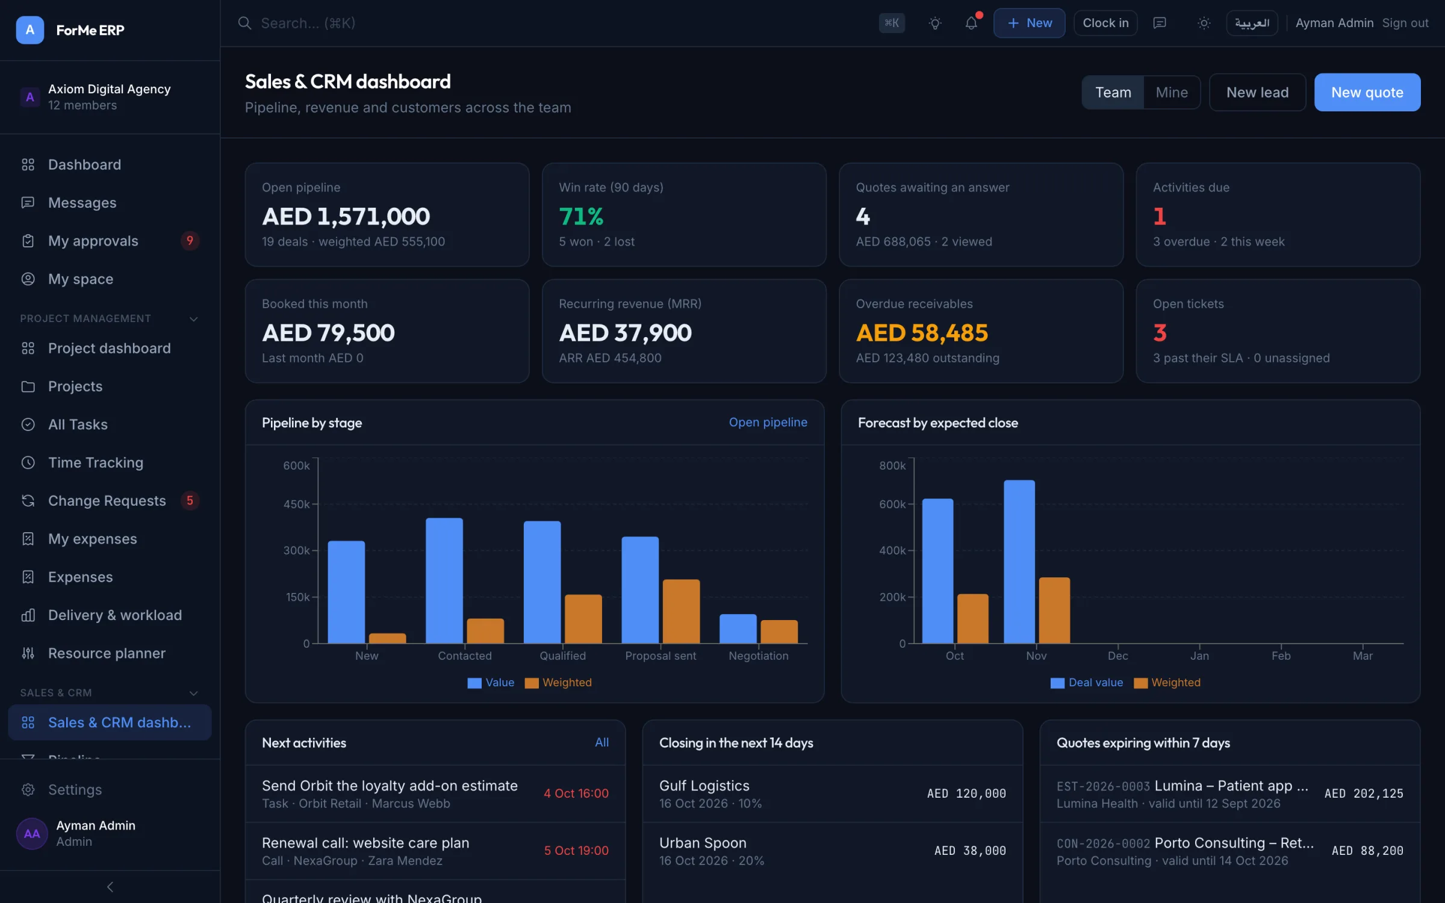The height and width of the screenshot is (903, 1445).
Task: Click the search magnifier icon
Action: coord(244,23)
